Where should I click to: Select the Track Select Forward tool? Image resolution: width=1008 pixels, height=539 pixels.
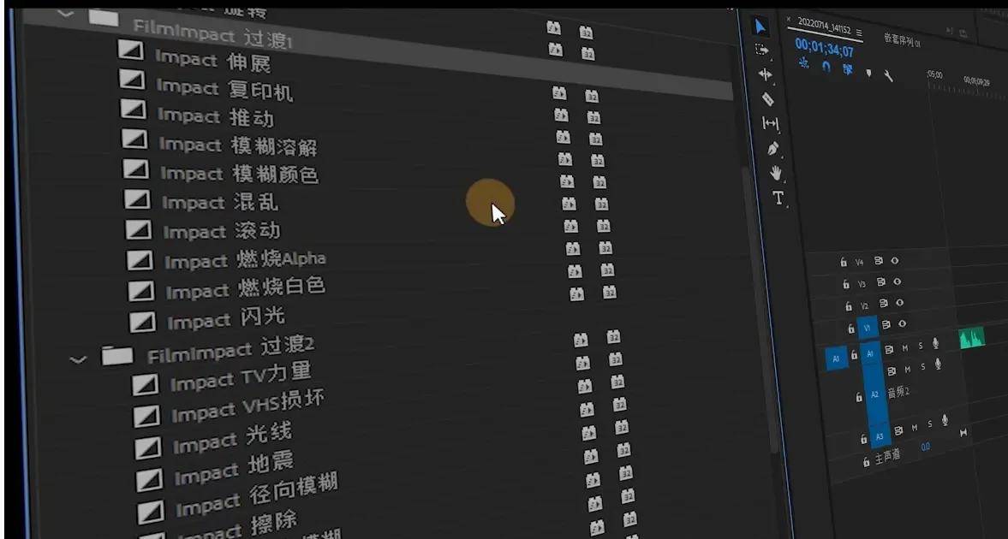click(762, 50)
